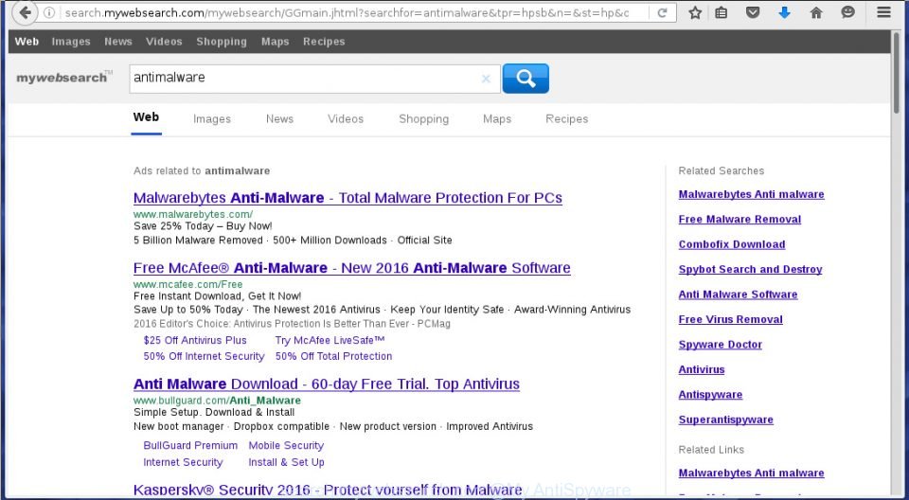Open the Malwarebytes Anti-Malware ad link
Image resolution: width=909 pixels, height=500 pixels.
(x=348, y=198)
